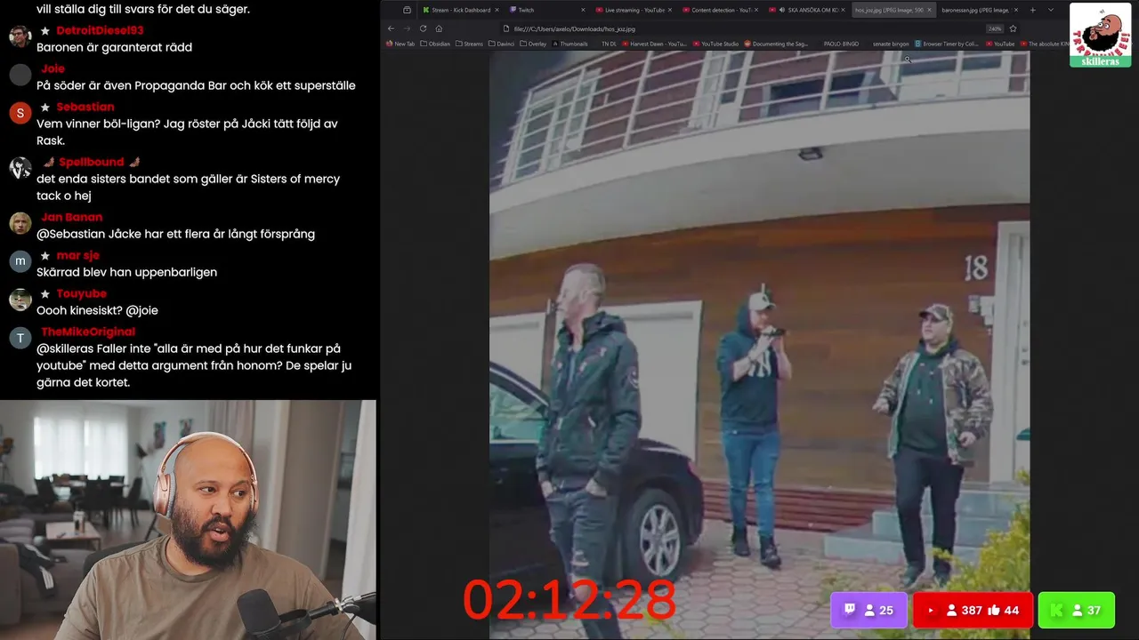
Task: Click the red 02:12:28 timer
Action: point(569,600)
